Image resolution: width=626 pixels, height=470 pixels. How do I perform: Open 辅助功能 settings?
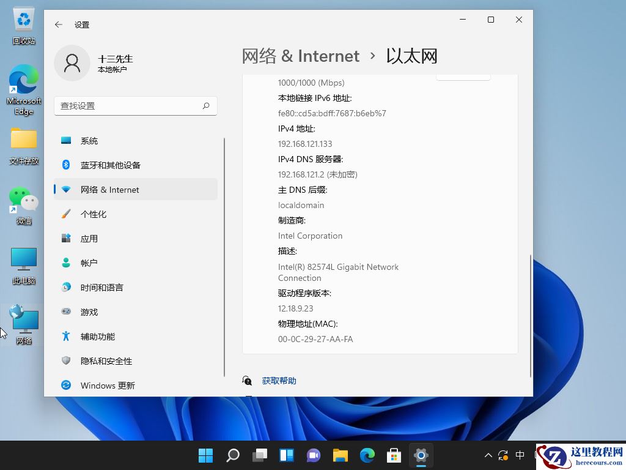pyautogui.click(x=97, y=336)
